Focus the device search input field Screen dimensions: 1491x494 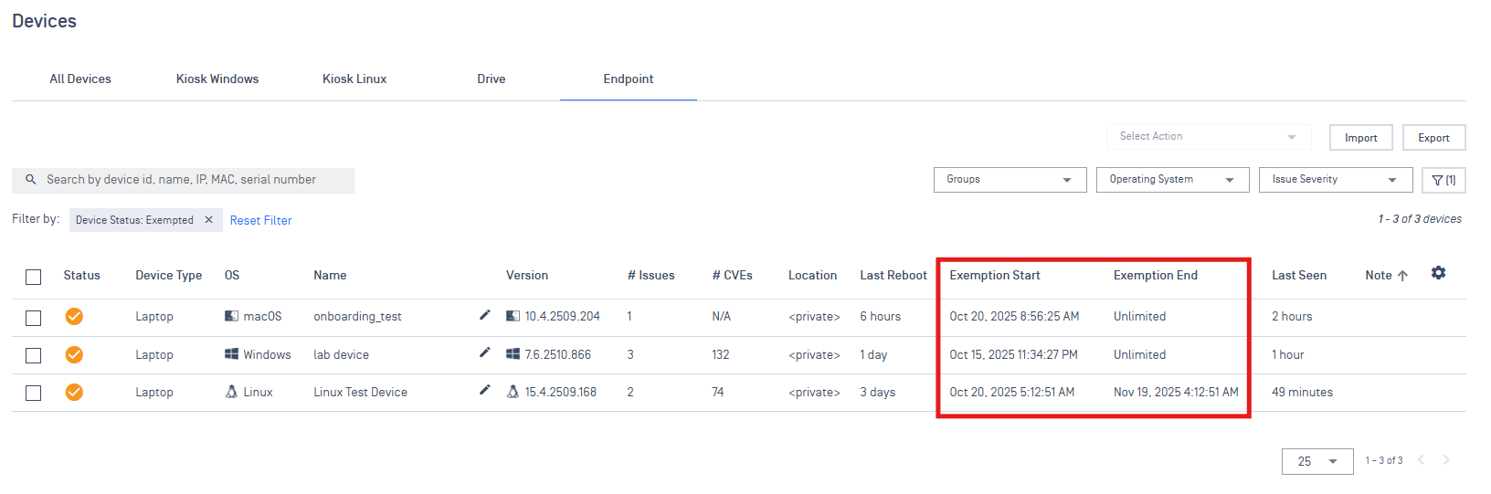pos(192,180)
